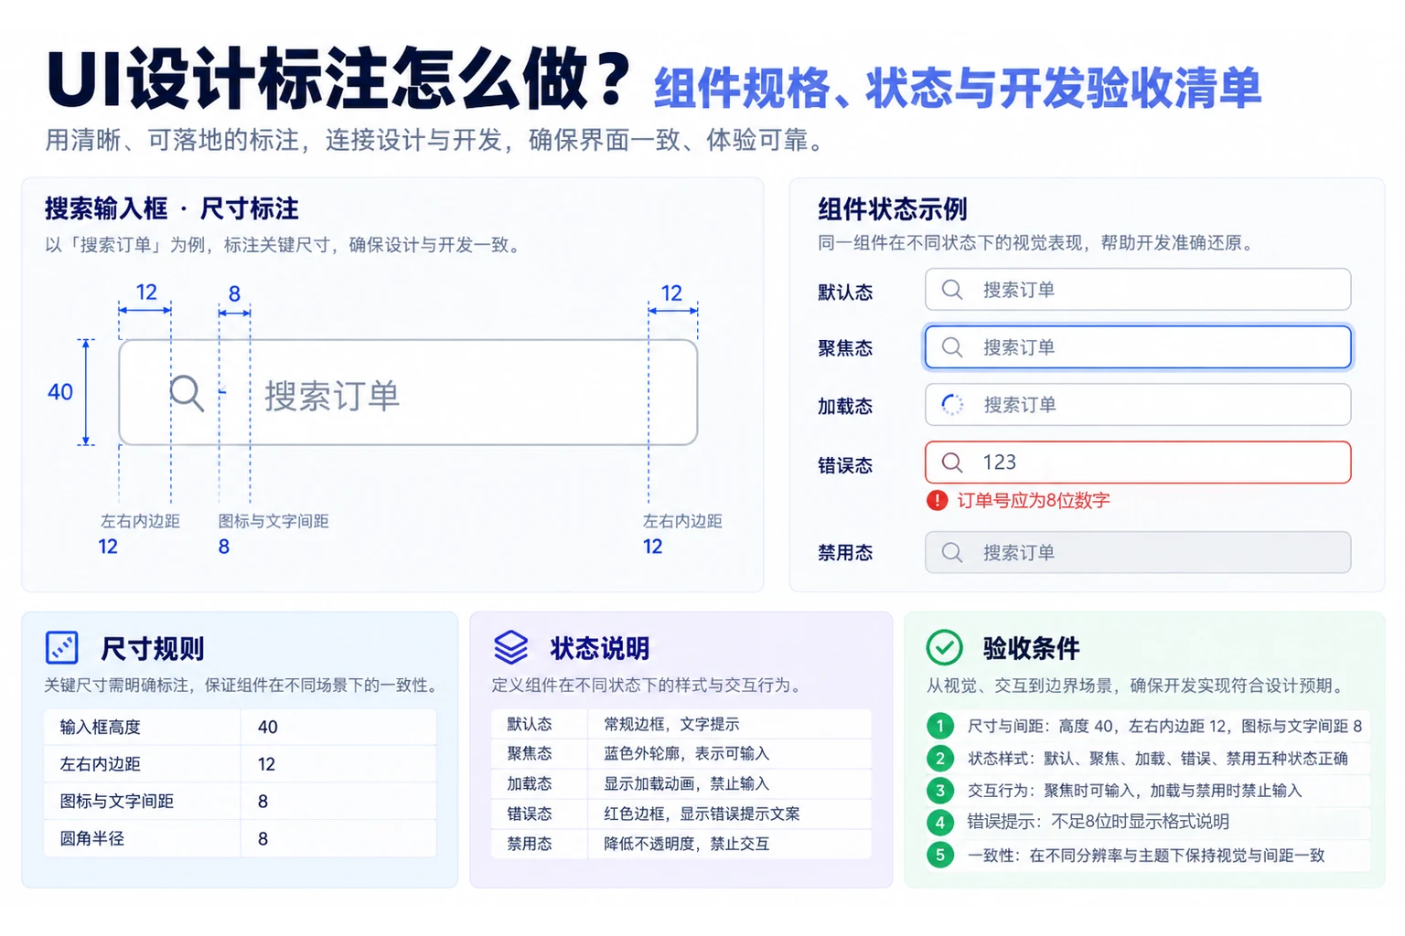The width and height of the screenshot is (1405, 936).
Task: Click the search icon in the 默认态 field
Action: pos(952,290)
